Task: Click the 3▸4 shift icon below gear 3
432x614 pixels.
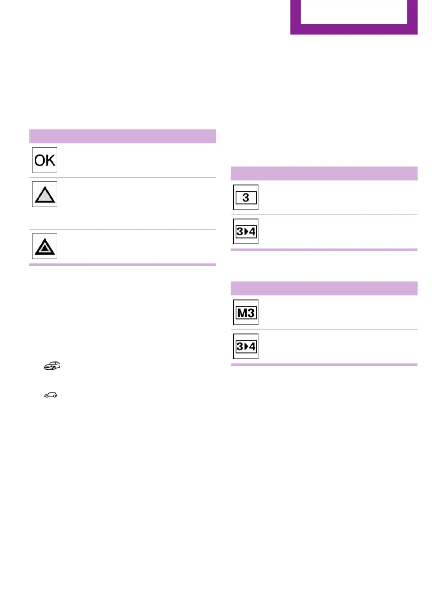Action: [246, 232]
